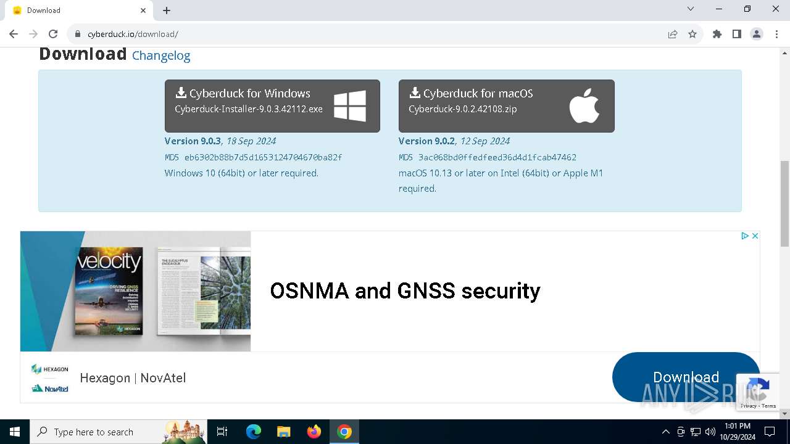Close the Download tab

click(x=143, y=10)
